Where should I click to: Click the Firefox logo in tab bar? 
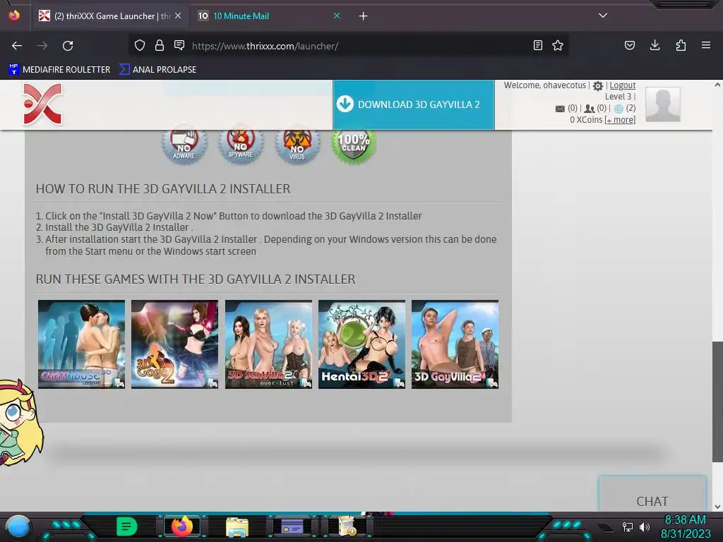(x=14, y=16)
